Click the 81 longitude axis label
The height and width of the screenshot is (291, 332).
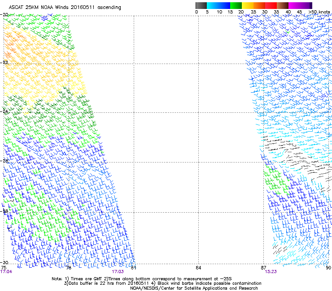click(133, 268)
